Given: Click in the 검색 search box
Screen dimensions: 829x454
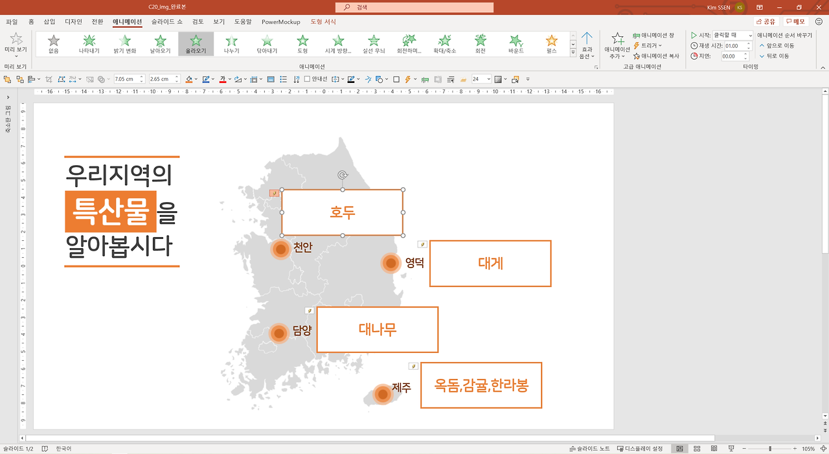Looking at the screenshot, I should point(414,7).
